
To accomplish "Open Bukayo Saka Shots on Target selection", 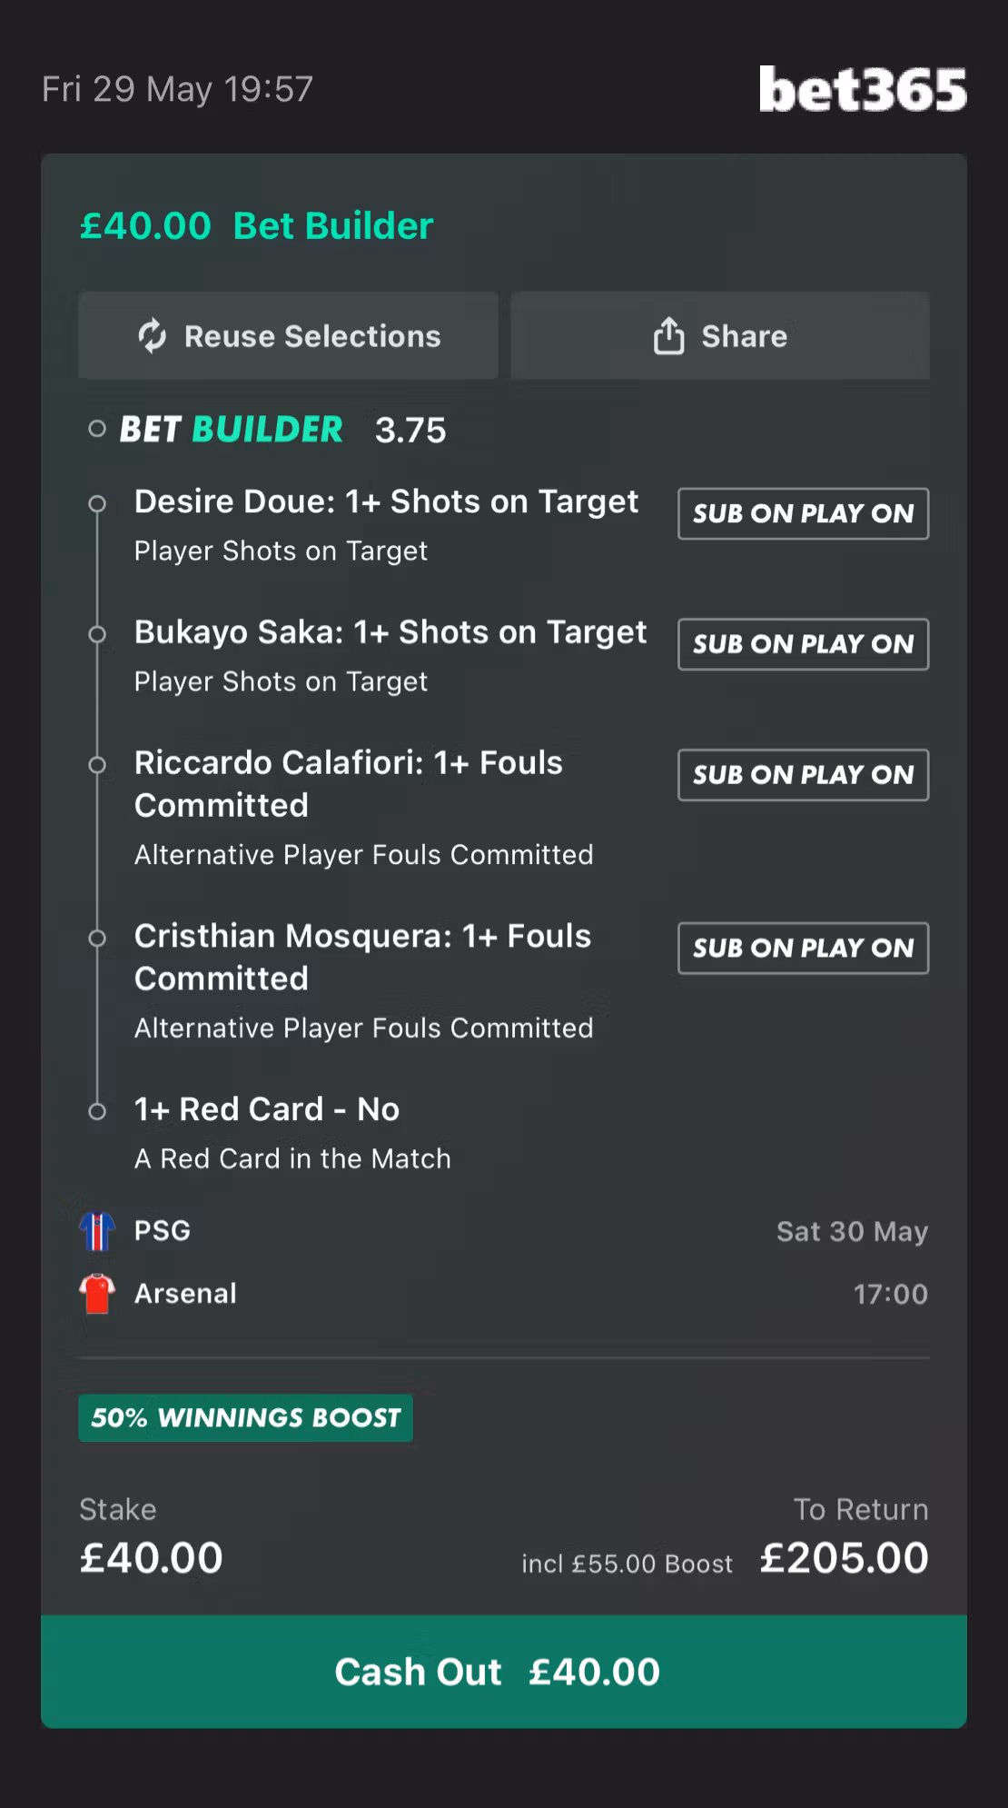I will [x=390, y=654].
